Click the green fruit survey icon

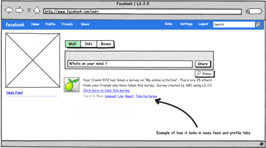pyautogui.click(x=71, y=85)
